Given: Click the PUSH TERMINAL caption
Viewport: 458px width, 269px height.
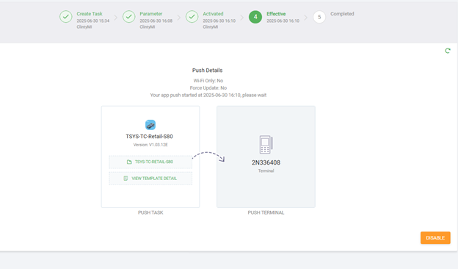Looking at the screenshot, I should click(x=266, y=212).
